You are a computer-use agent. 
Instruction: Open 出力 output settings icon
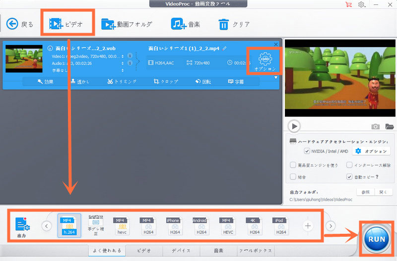pos(22,227)
